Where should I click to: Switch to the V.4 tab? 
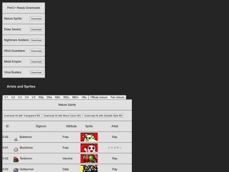27,97
